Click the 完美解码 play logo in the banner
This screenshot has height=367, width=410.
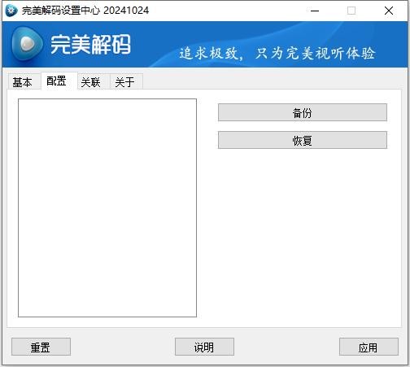click(27, 44)
